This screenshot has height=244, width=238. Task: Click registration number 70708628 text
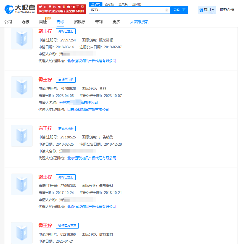coord(68,88)
